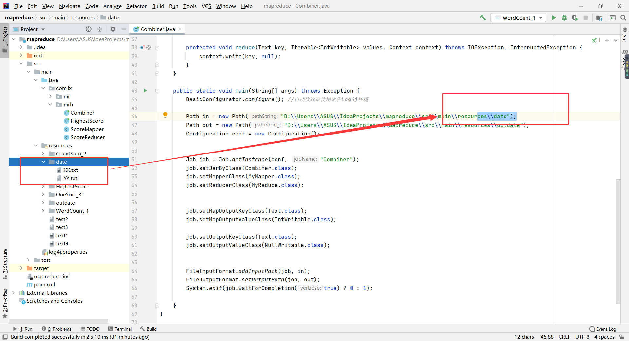629x341 pixels.
Task: Expand the mr package
Action: (51, 96)
